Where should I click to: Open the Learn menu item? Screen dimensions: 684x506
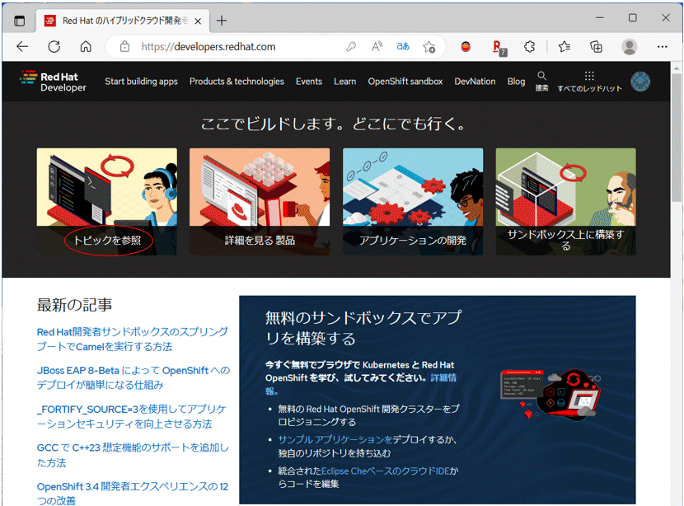coord(345,82)
